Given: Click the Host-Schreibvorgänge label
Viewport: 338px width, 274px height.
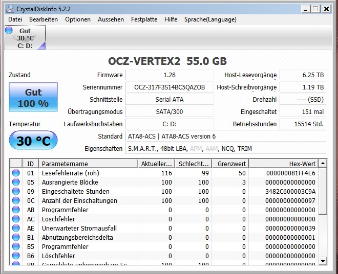Looking at the screenshot, I should (247, 87).
